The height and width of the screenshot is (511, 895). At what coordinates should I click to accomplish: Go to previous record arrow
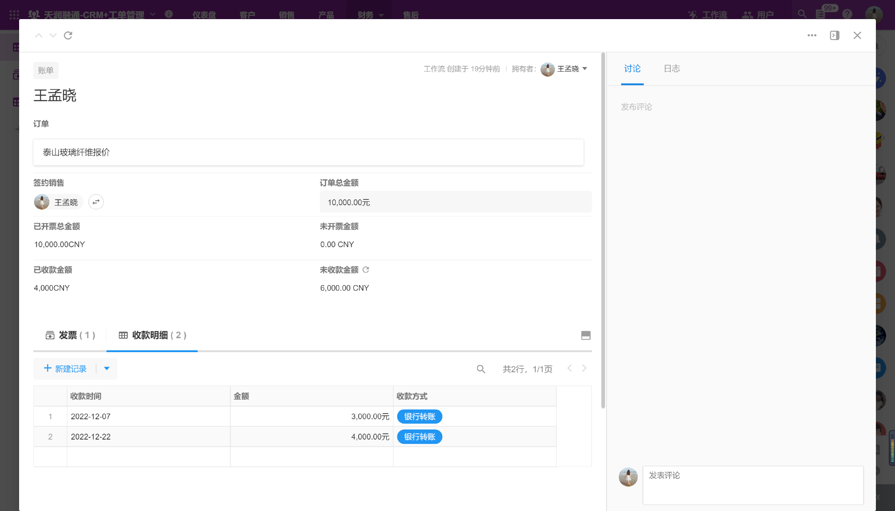(x=39, y=35)
